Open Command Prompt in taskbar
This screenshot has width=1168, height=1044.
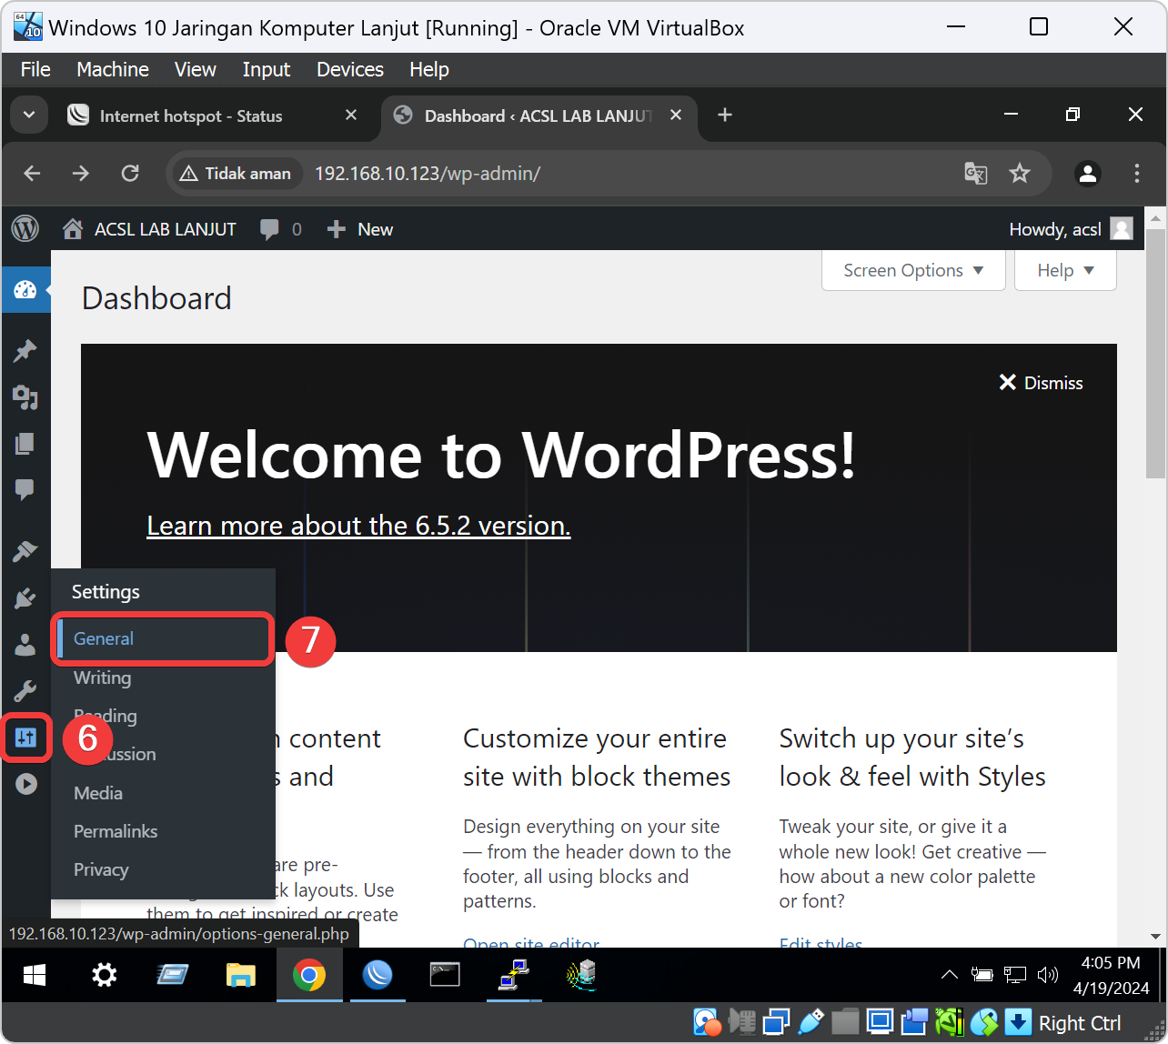(445, 976)
